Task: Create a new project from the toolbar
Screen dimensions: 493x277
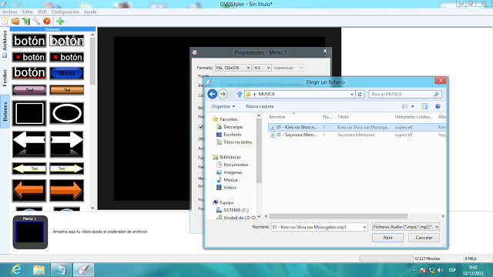Action: pyautogui.click(x=5, y=21)
